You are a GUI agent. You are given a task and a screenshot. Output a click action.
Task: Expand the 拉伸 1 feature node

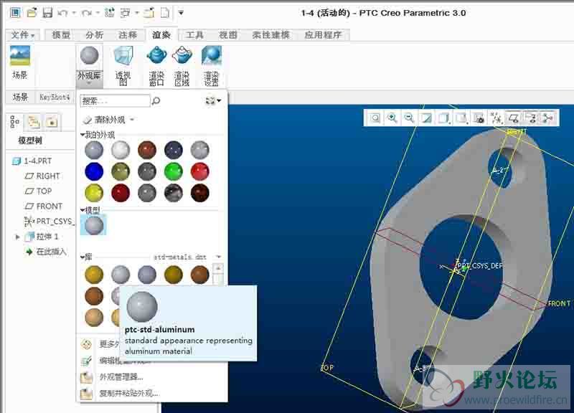(17, 237)
